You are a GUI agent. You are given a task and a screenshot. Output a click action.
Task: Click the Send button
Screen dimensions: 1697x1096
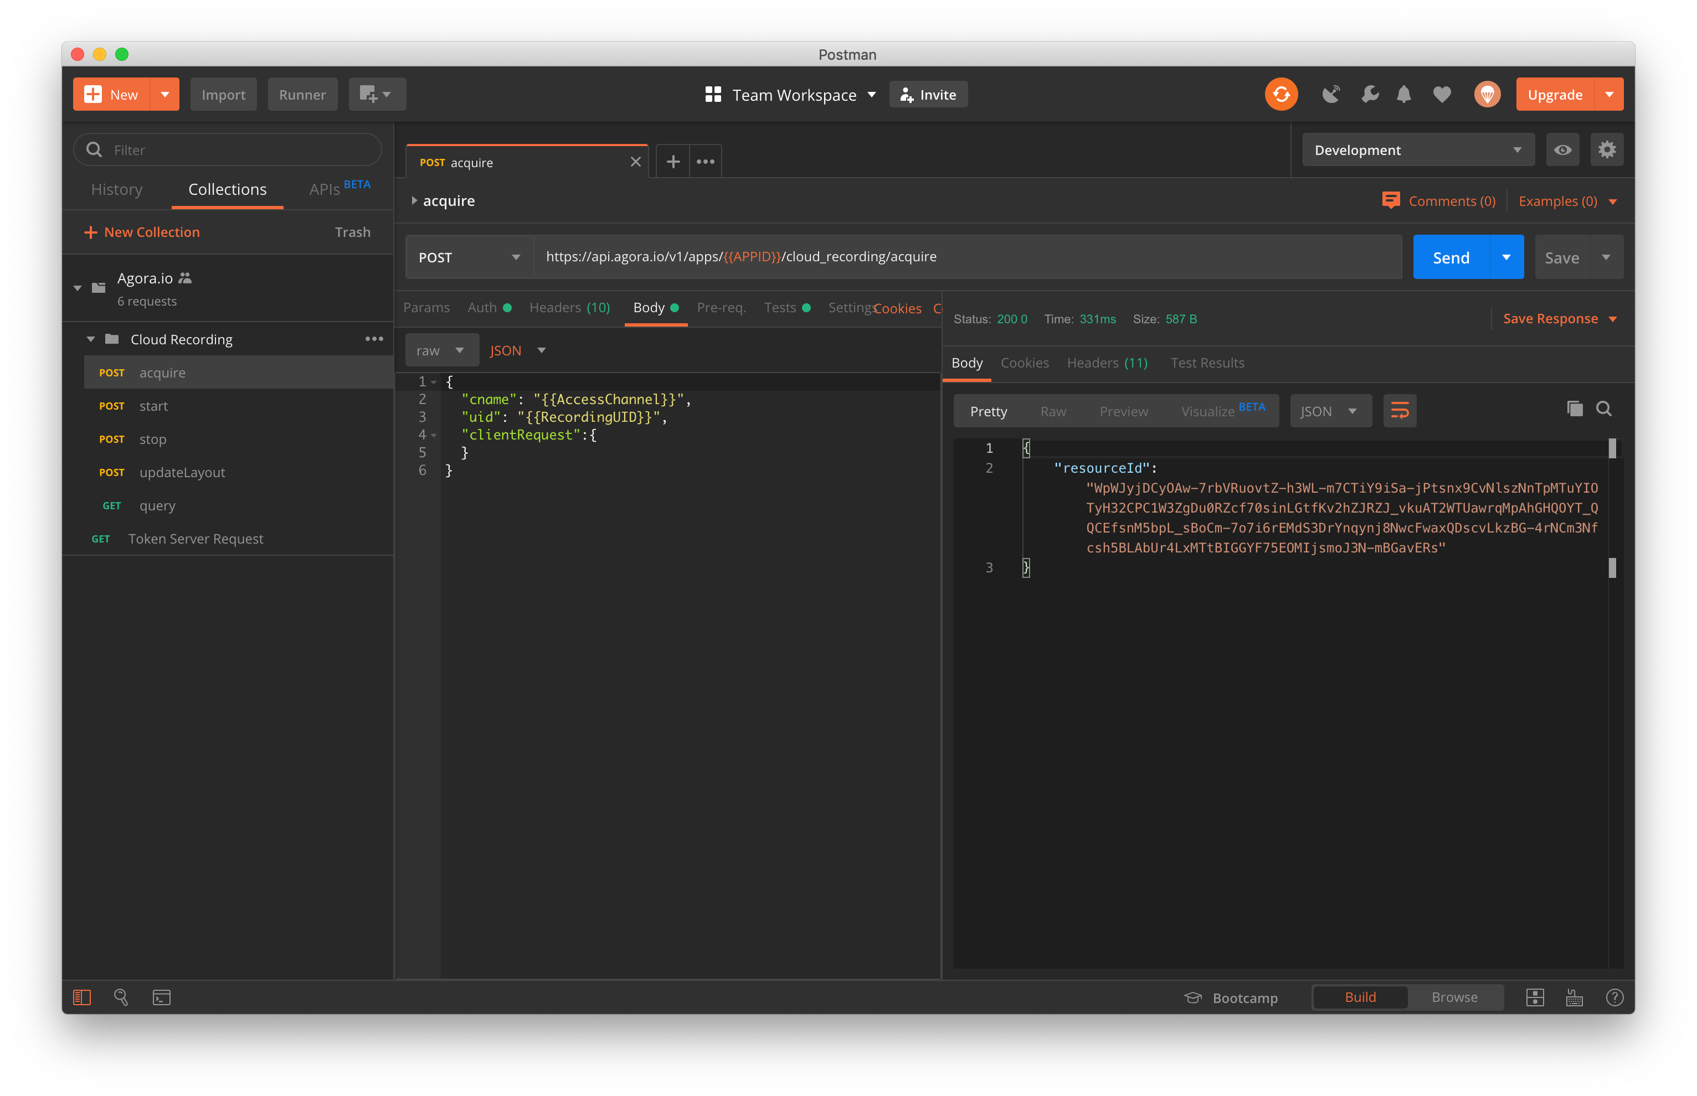point(1450,257)
